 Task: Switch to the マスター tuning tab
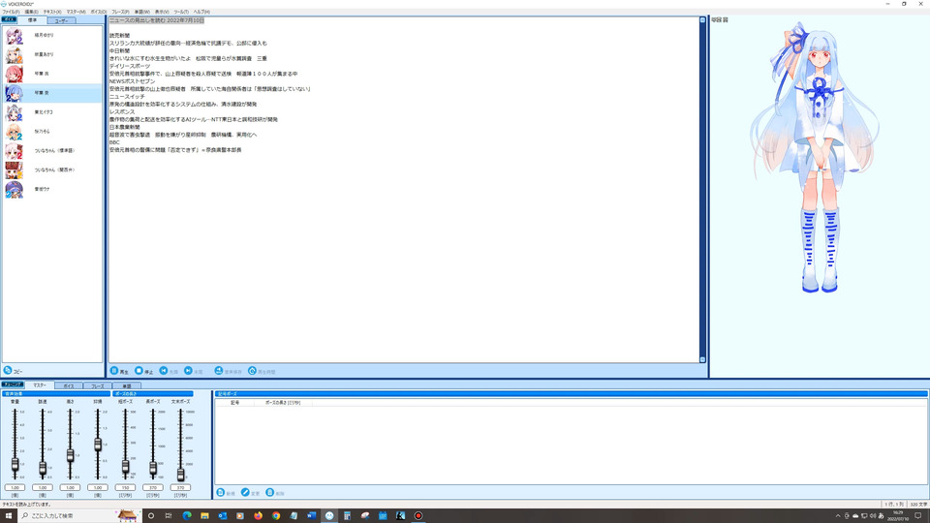[40, 385]
